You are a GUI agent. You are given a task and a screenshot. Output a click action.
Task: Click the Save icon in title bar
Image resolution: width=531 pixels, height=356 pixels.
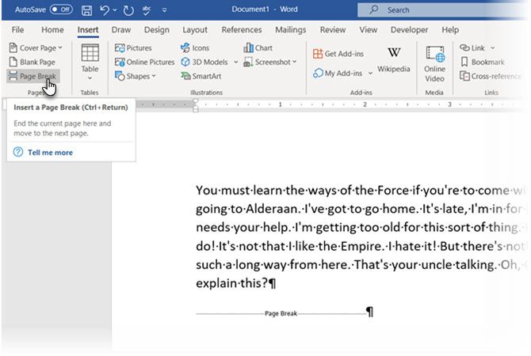tap(86, 10)
